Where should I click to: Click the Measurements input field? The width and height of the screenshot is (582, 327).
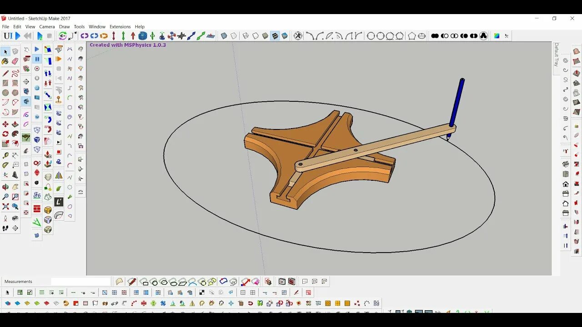pos(80,282)
